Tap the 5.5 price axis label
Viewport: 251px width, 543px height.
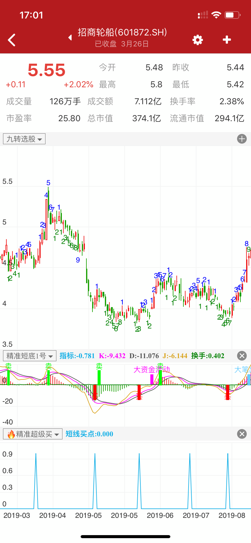coord(7,182)
